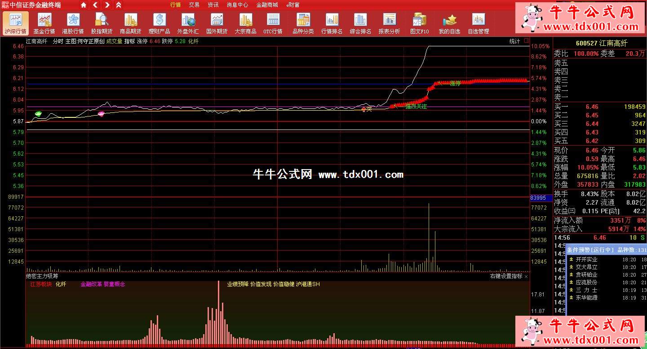Click the 指标 label in chart header

click(129, 41)
